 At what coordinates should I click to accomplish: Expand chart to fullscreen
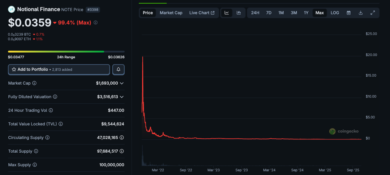[x=373, y=13]
